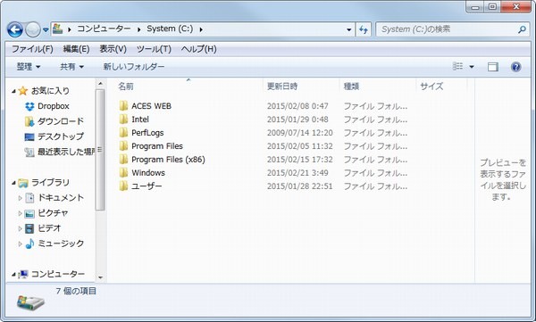The height and width of the screenshot is (322, 536).
Task: Expand the ドキュメント library
Action: 20,198
